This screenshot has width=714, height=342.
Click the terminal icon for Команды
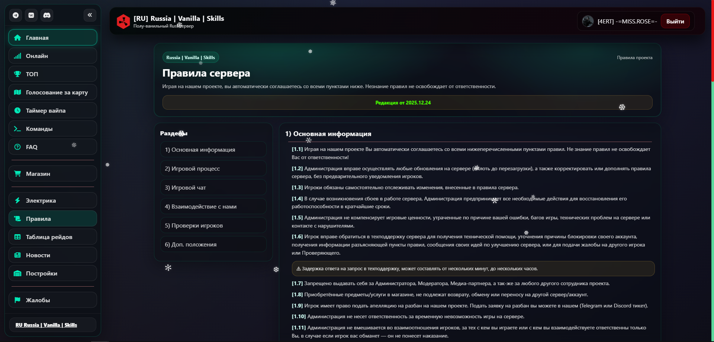[x=17, y=129]
